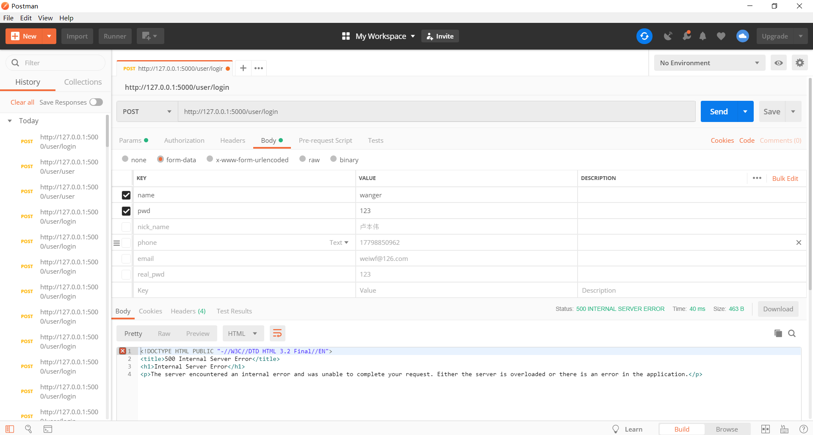Click the phone row drag handle
The height and width of the screenshot is (435, 813).
(116, 243)
